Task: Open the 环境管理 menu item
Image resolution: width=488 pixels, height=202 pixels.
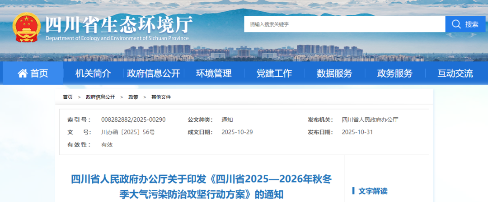Action: [x=214, y=73]
